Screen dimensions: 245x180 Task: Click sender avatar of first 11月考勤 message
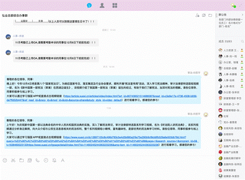tap(8, 37)
